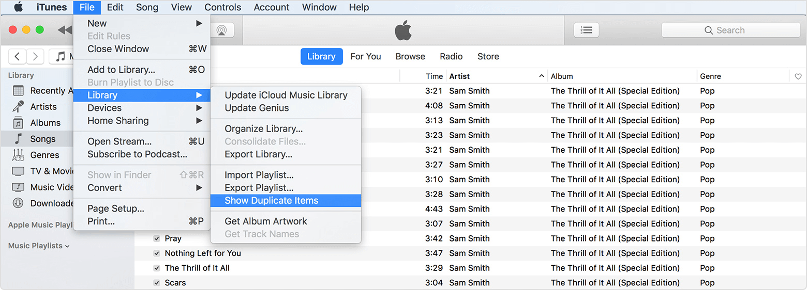Click the TV & Movies icon
The height and width of the screenshot is (290, 807).
18,171
